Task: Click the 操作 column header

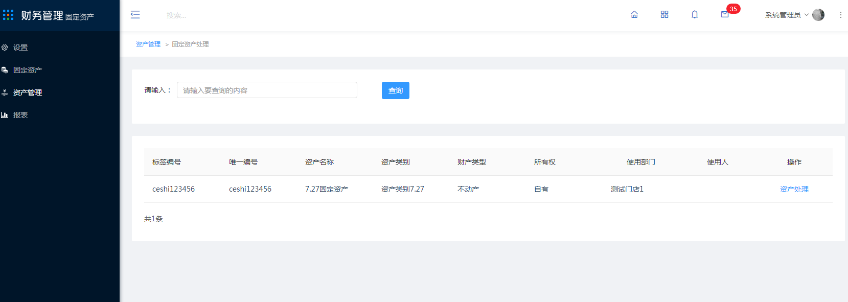Action: pyautogui.click(x=794, y=162)
